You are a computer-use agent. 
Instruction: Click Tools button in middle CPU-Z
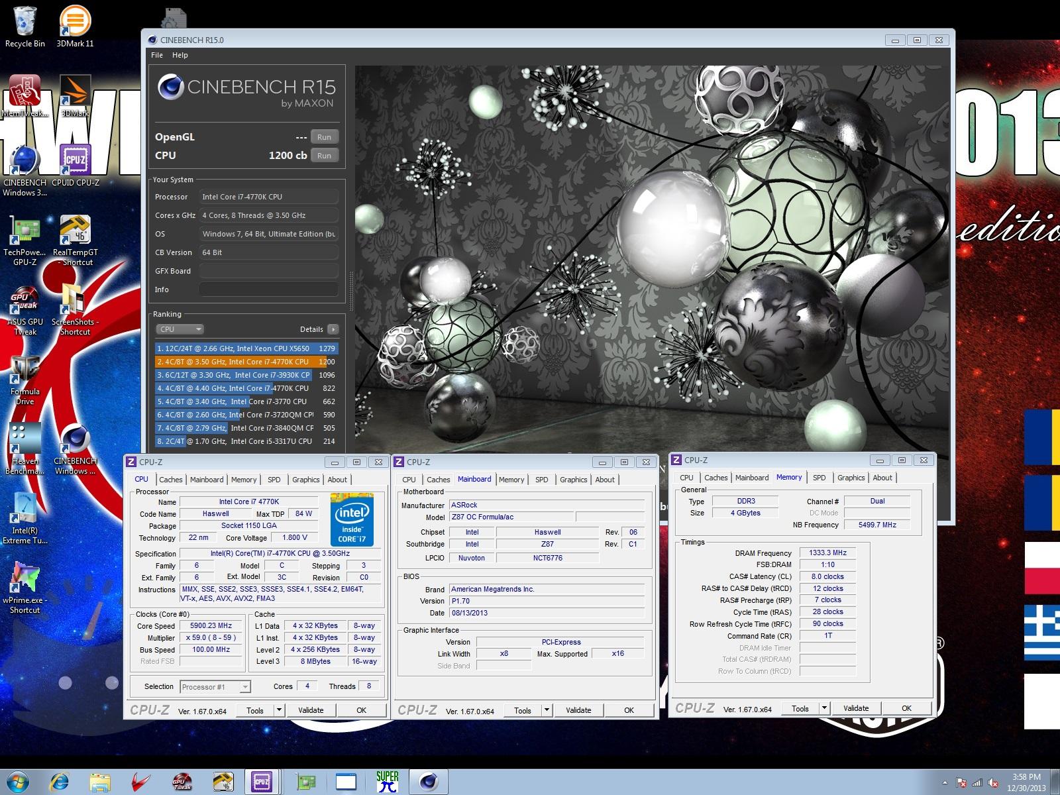point(523,710)
